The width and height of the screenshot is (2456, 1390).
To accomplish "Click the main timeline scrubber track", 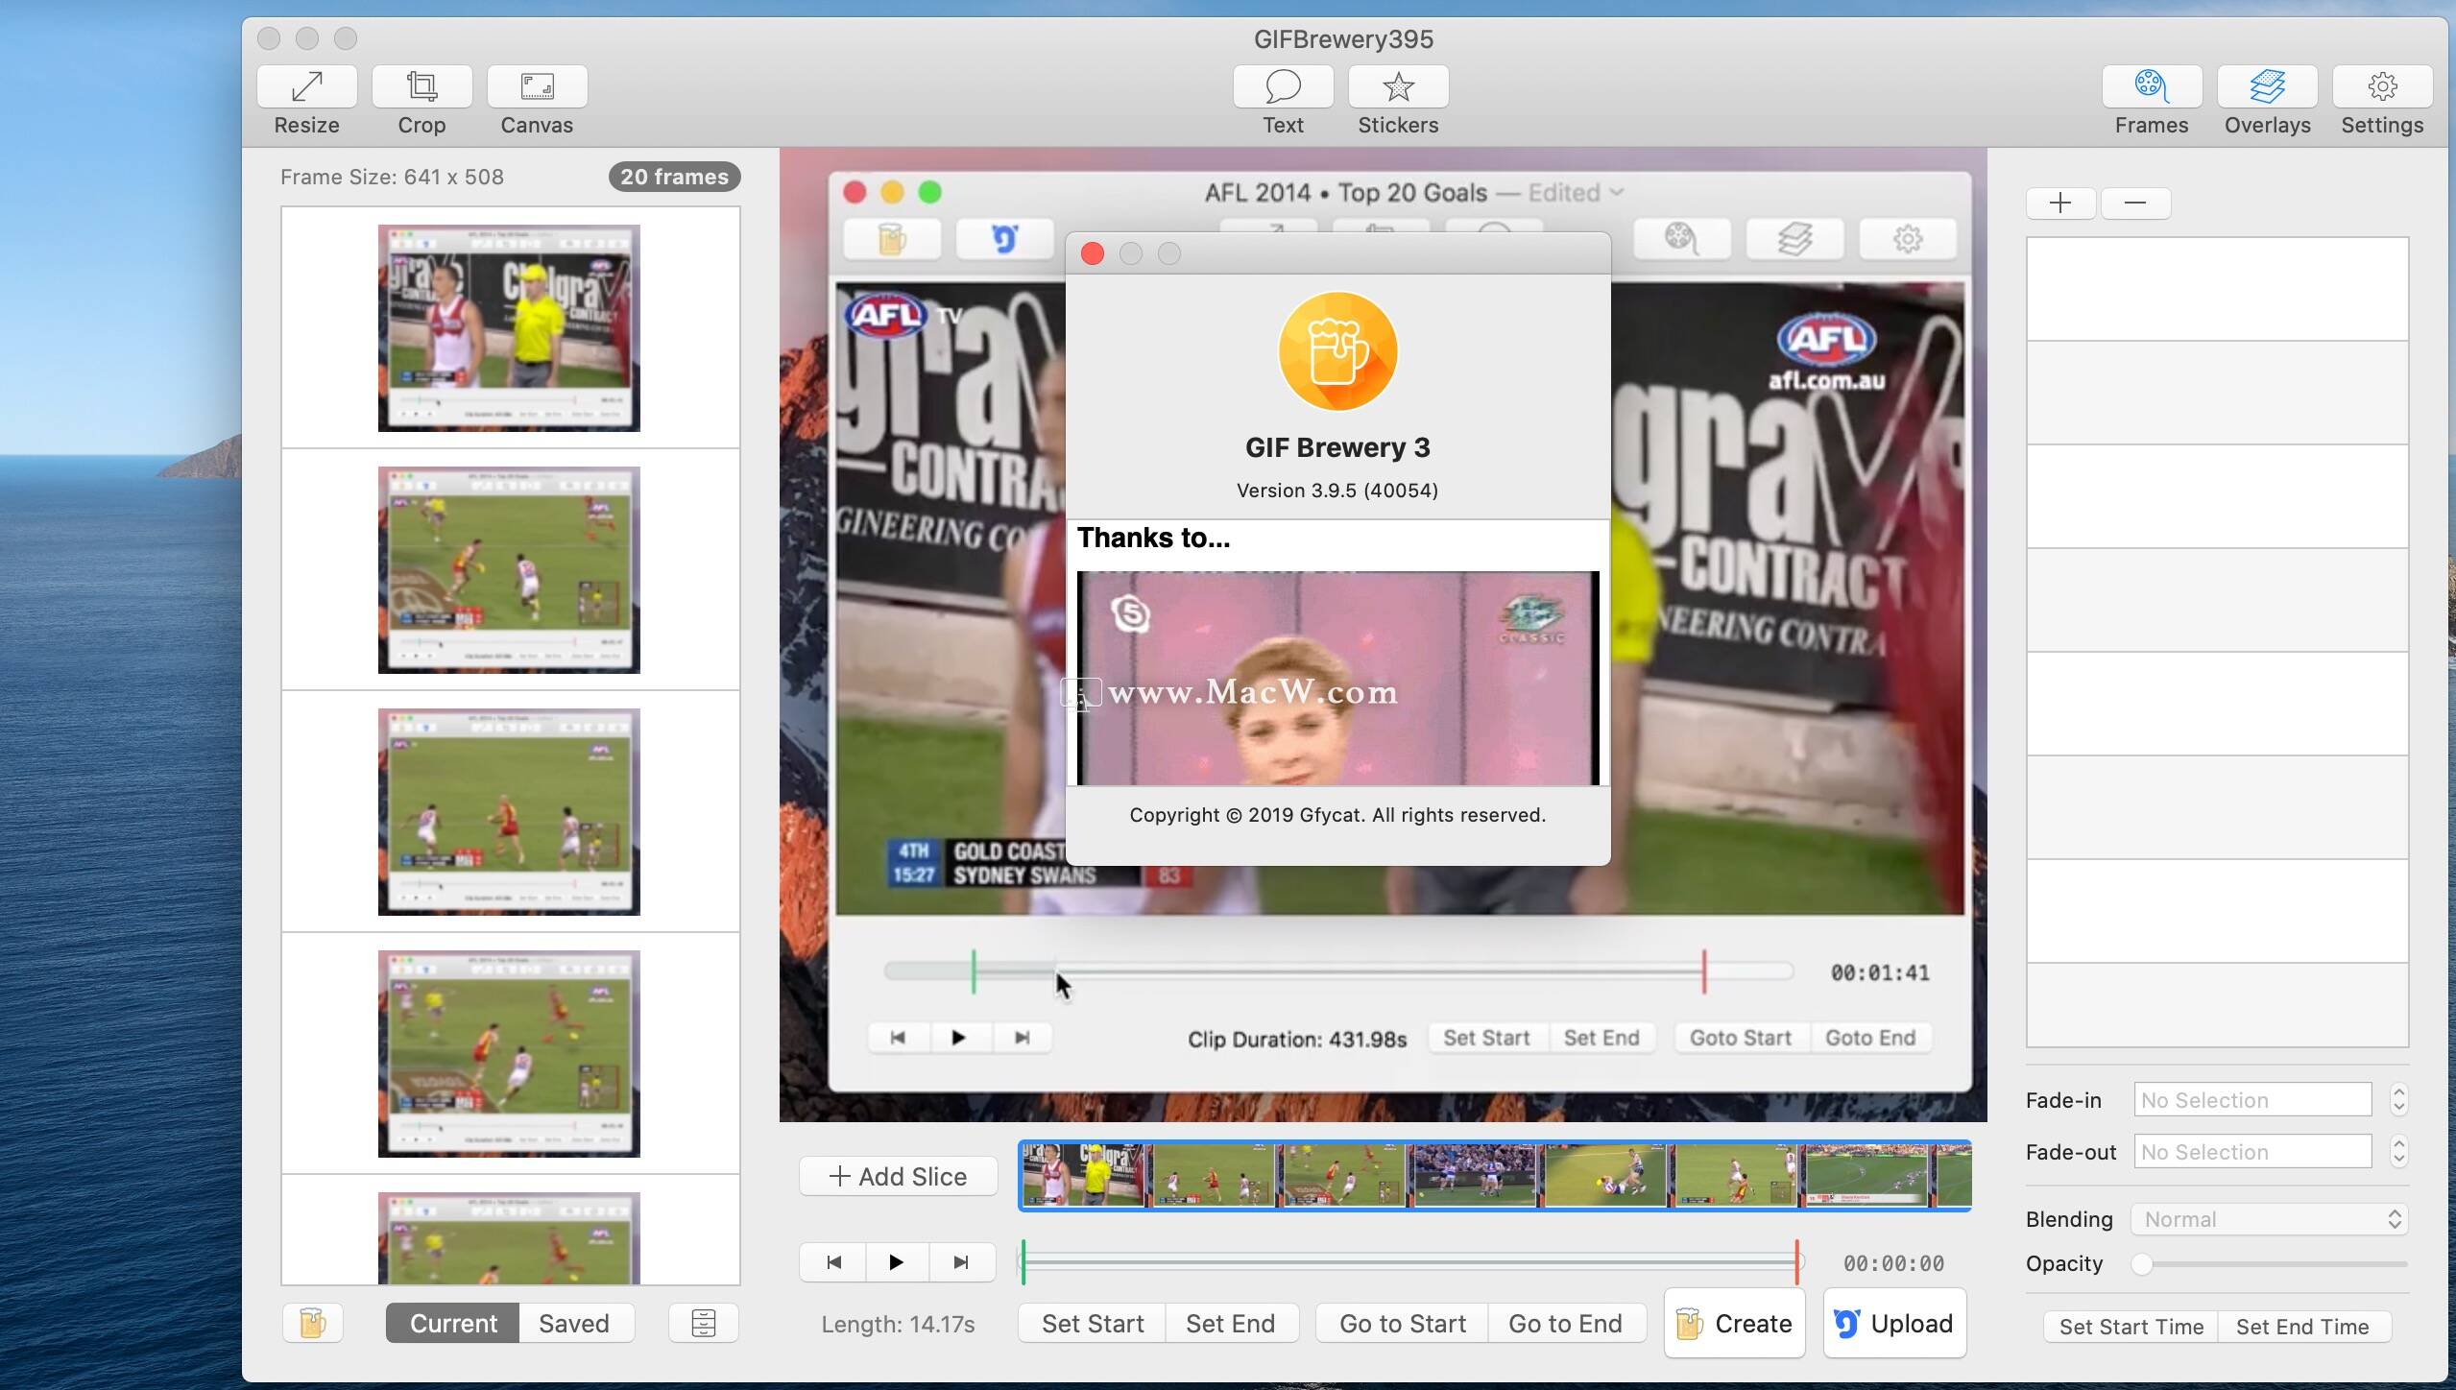I will click(x=1411, y=1262).
